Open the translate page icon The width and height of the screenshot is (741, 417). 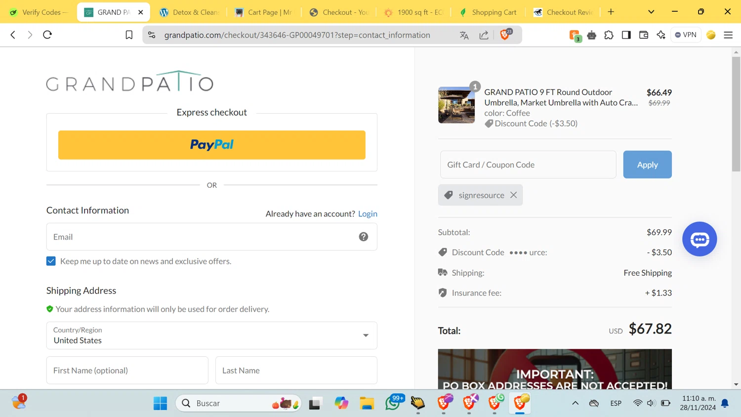point(464,35)
